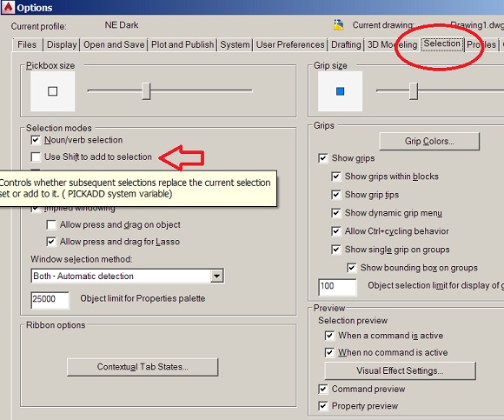The width and height of the screenshot is (504, 420).
Task: Click the Grip size slider handle
Action: click(414, 91)
